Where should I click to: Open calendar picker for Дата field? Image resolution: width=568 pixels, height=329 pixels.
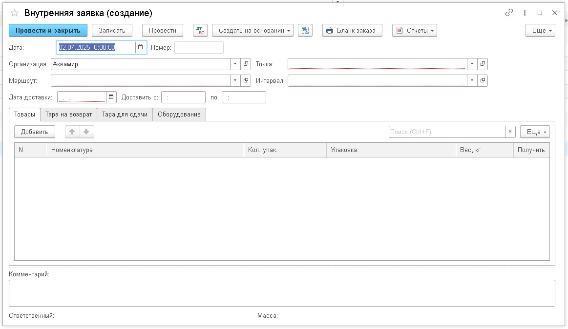pyautogui.click(x=141, y=47)
